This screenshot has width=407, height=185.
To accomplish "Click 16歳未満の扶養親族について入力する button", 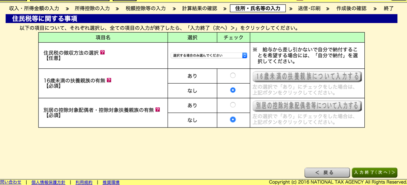I will tap(307, 77).
